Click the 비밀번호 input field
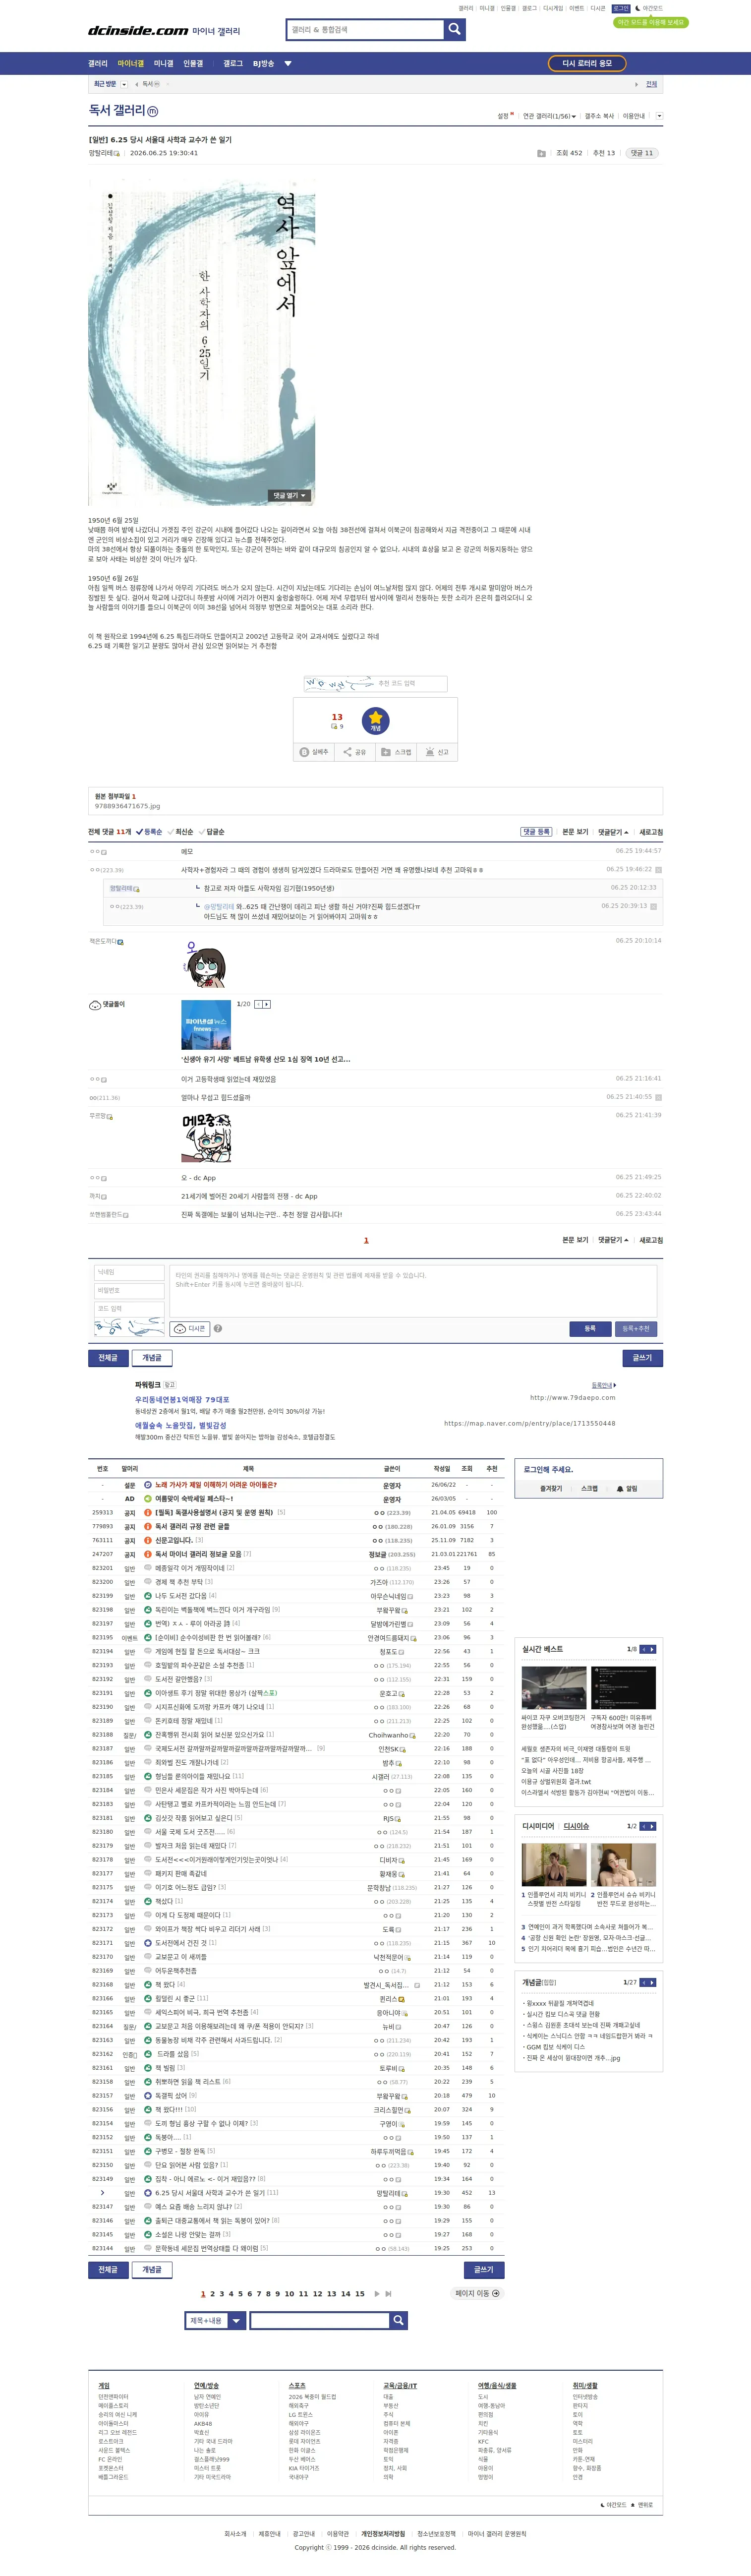This screenshot has width=751, height=2576. coord(129,1291)
